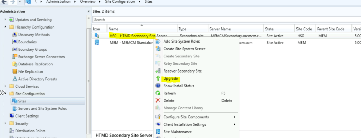Sort by the Server Name column header
Viewport: 361px width, 138px height.
coord(236,29)
